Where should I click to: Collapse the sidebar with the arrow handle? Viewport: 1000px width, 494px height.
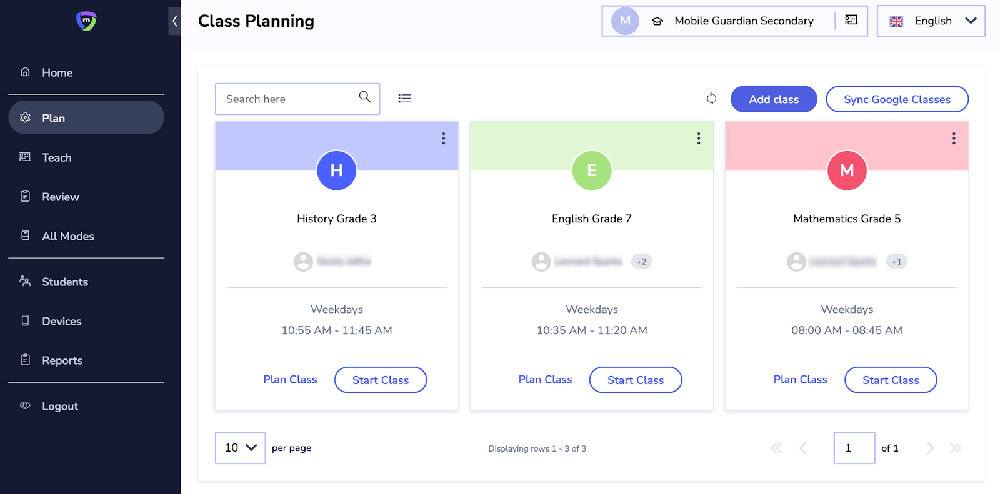(174, 21)
